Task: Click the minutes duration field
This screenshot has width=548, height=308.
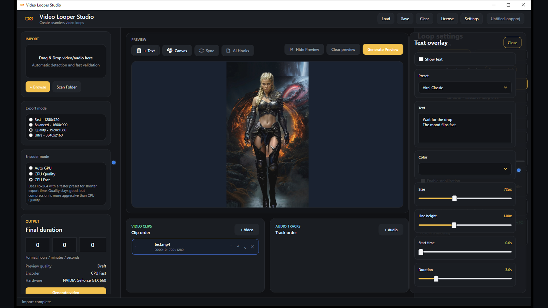Action: [65, 245]
